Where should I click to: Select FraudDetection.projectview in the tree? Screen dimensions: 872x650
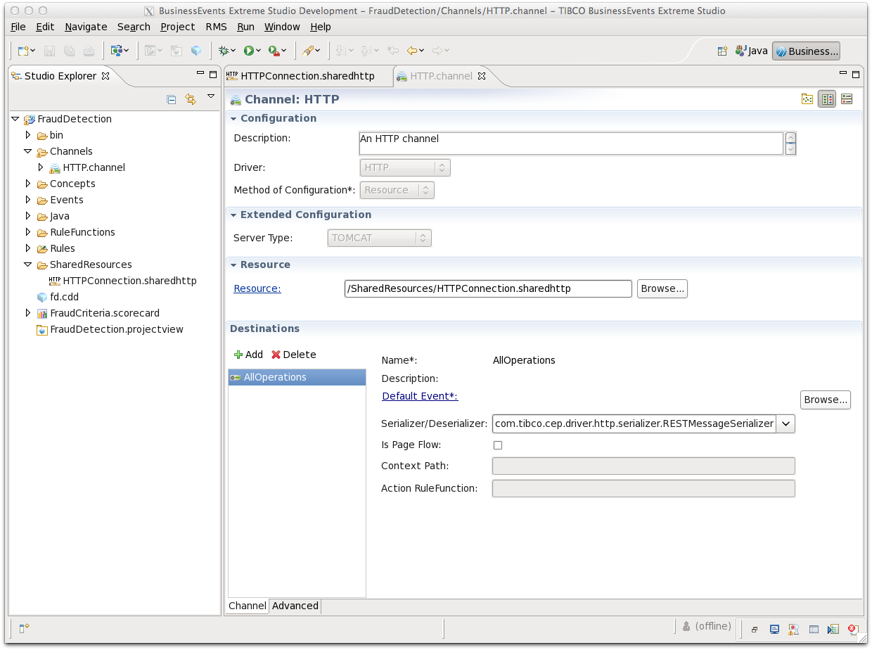[110, 329]
